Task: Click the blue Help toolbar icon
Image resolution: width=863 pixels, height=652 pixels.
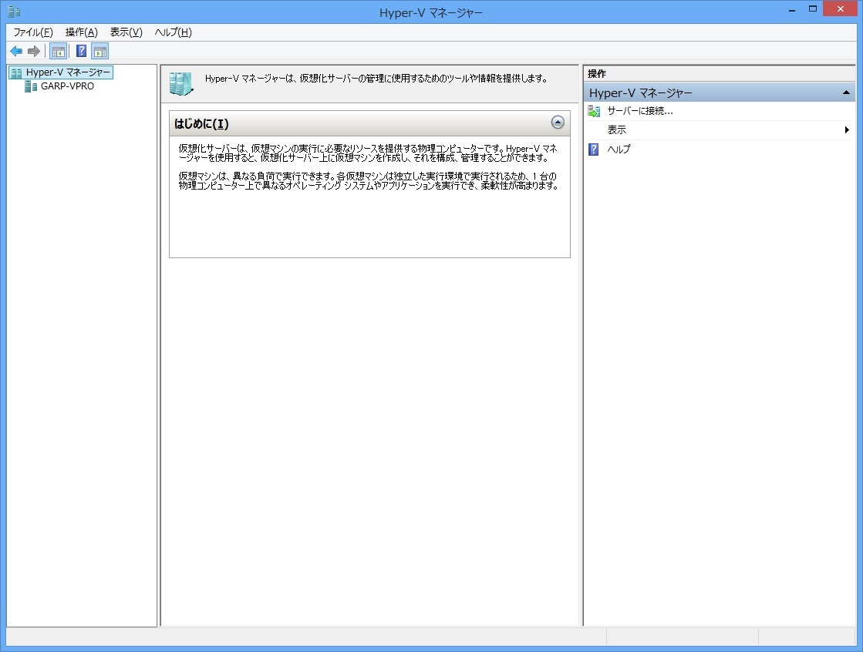Action: point(81,51)
